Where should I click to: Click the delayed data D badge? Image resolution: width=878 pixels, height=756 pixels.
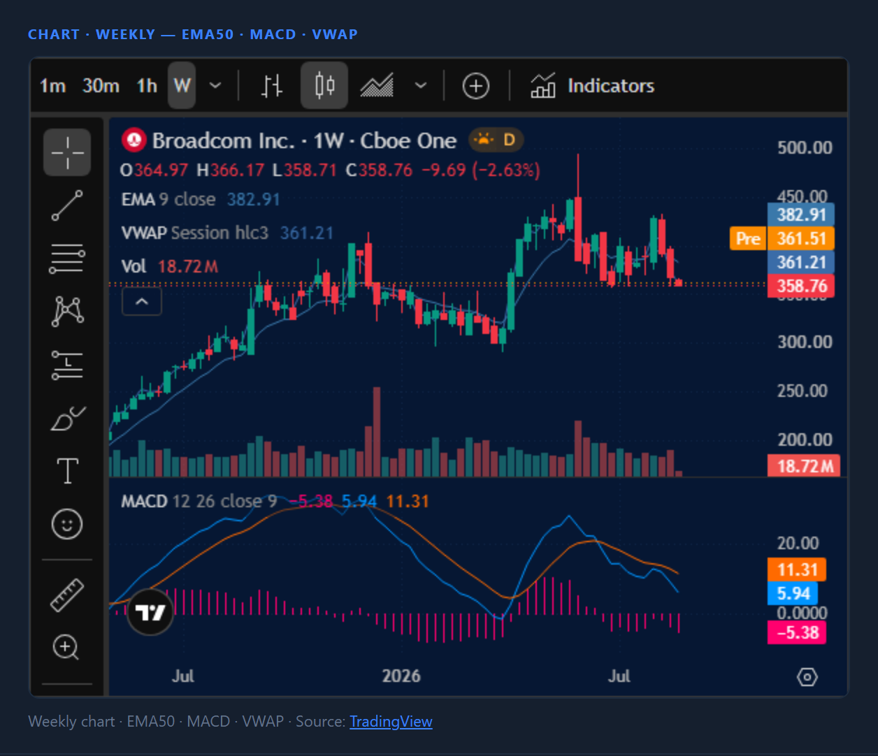[x=496, y=140]
